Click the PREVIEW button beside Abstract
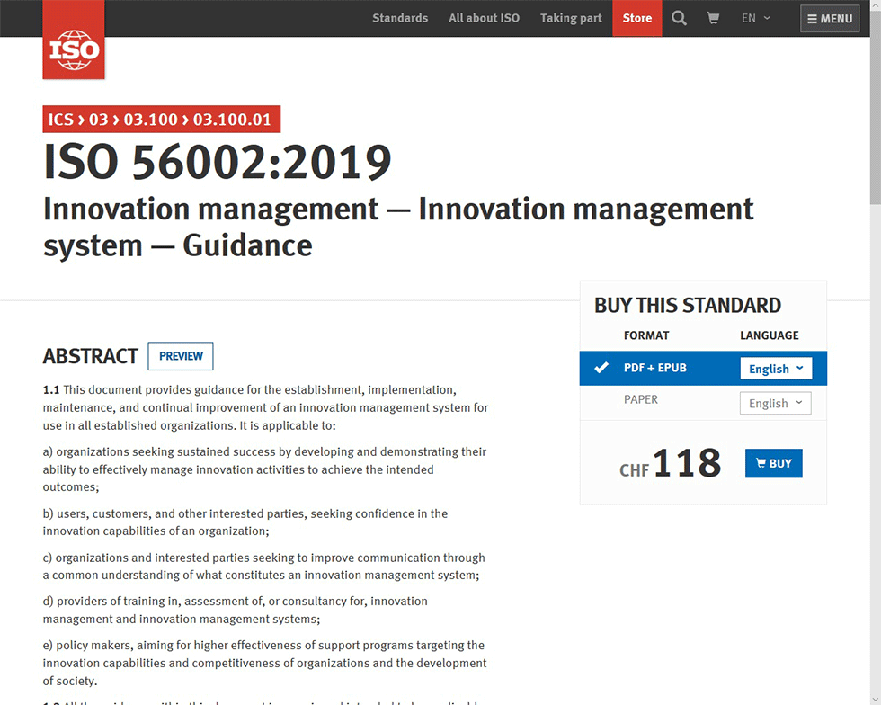Screen dimensions: 881x705 coord(181,356)
